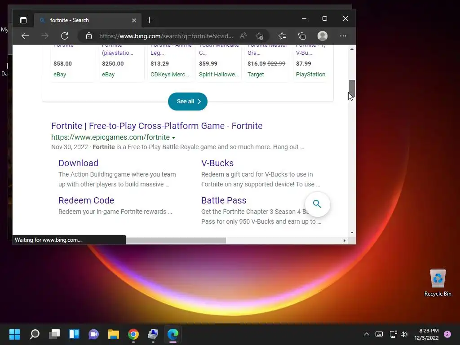Open the Favorites list

click(x=282, y=36)
